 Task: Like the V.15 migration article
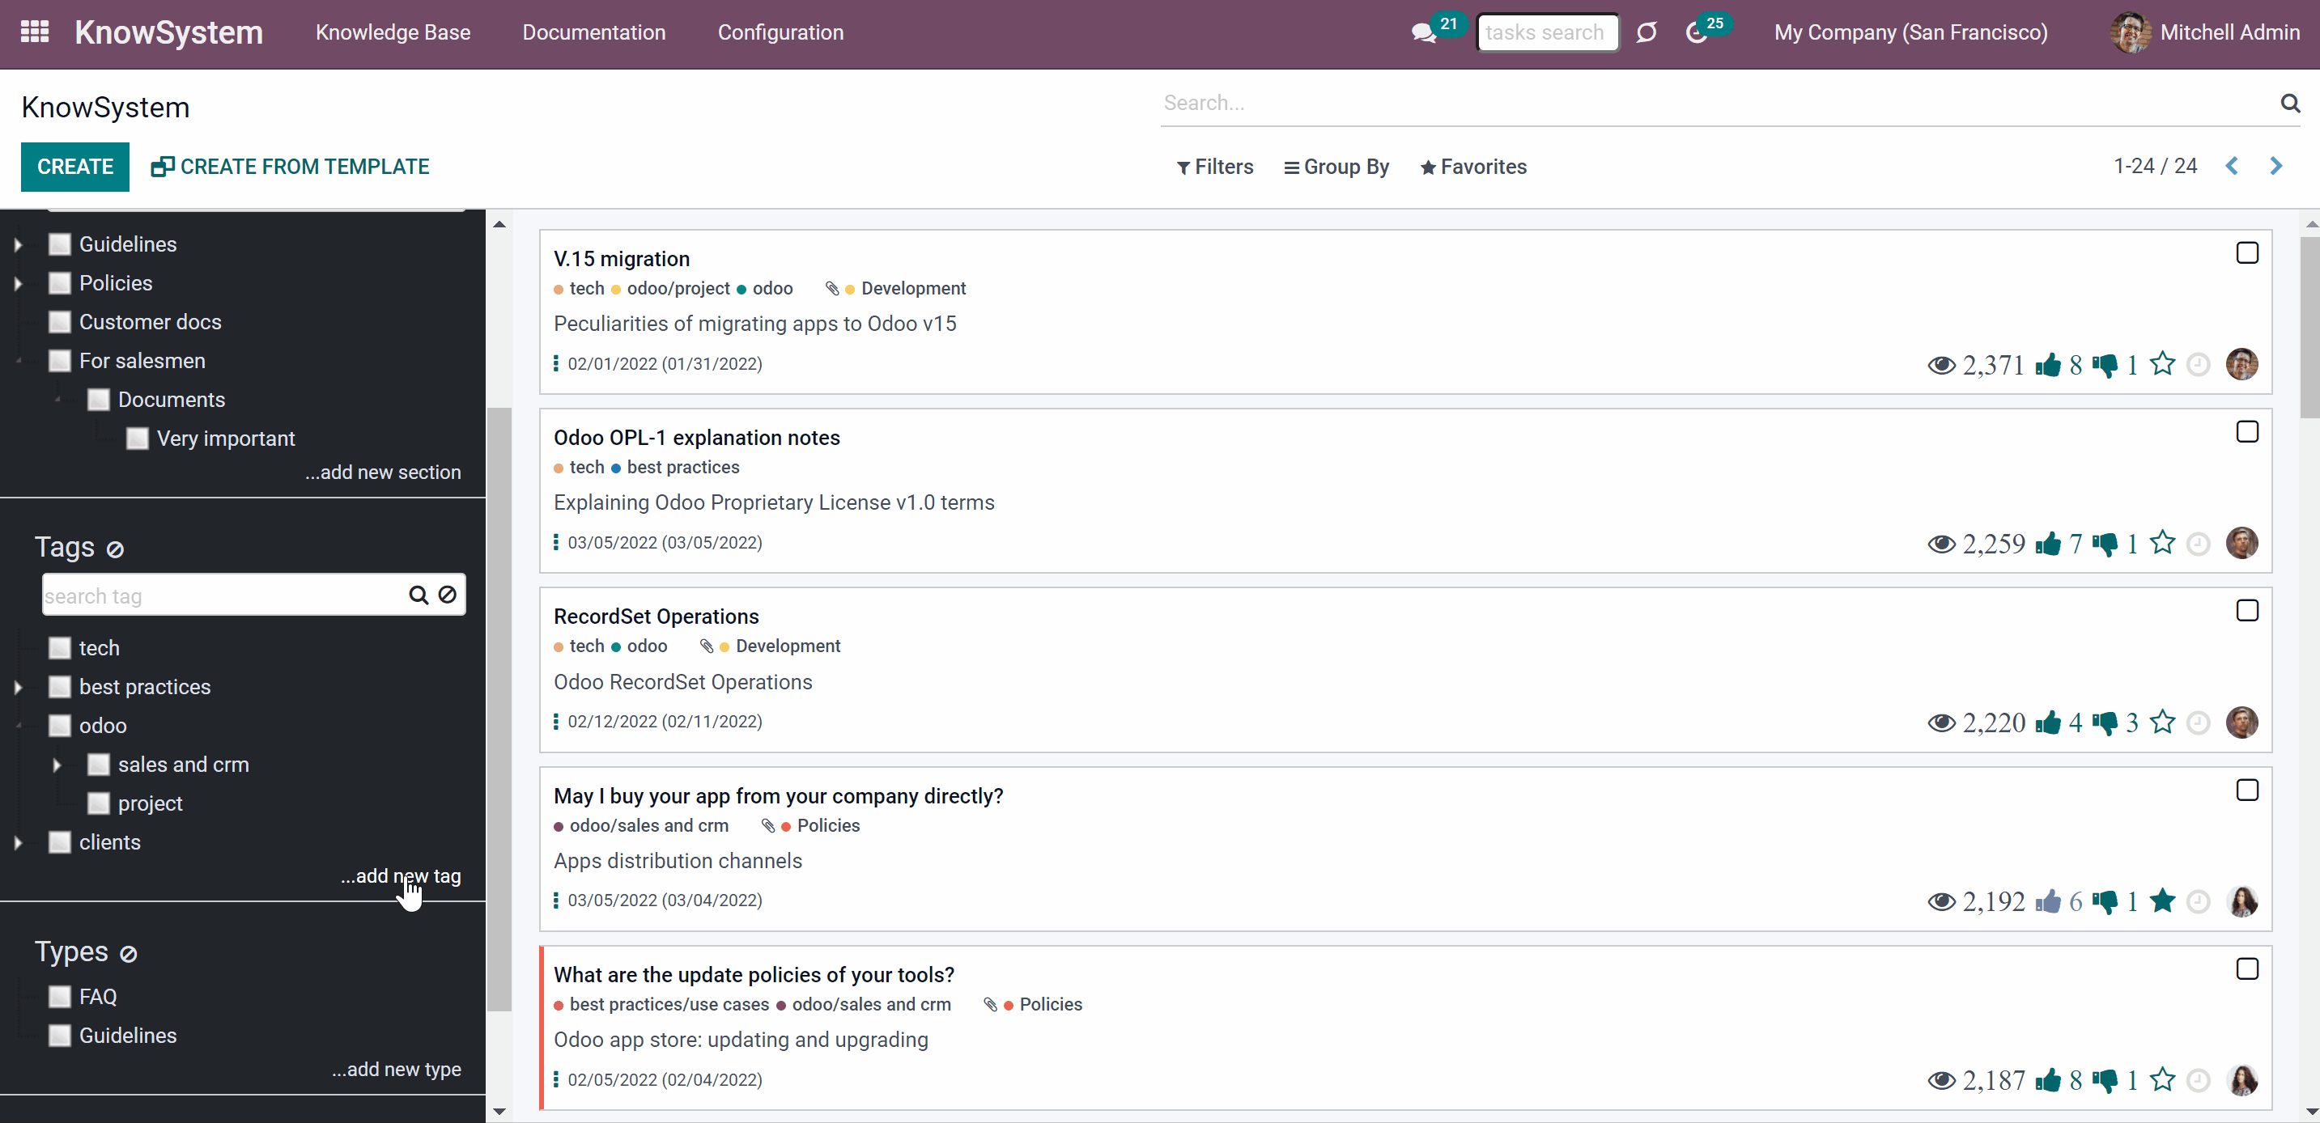pos(2047,364)
